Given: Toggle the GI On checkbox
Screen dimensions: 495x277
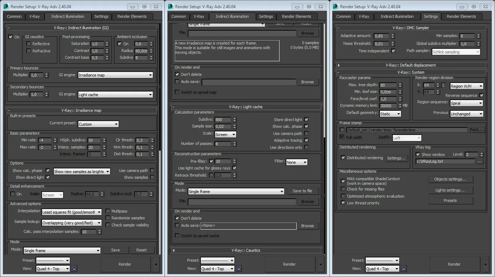Looking at the screenshot, I should 10,37.
